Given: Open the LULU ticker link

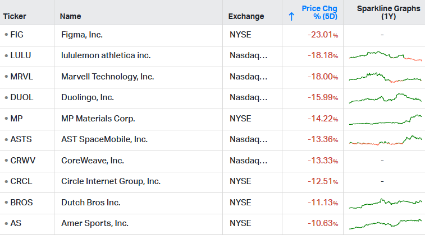Looking at the screenshot, I should coord(21,55).
